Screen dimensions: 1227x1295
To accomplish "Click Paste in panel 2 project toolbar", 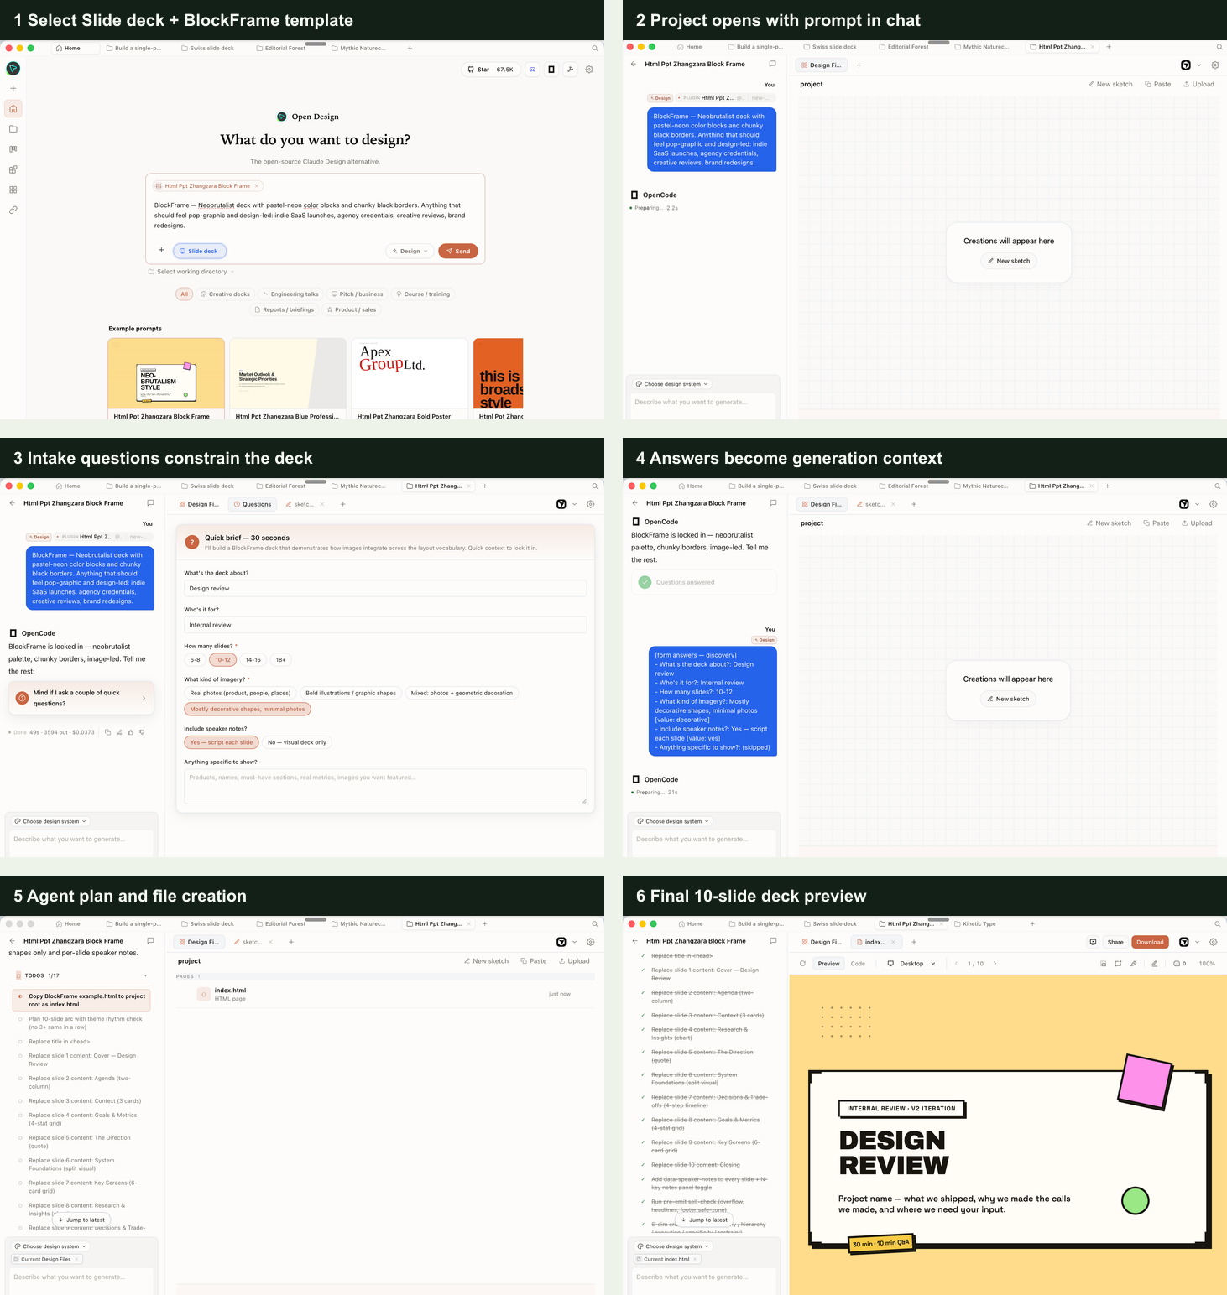I will [1158, 84].
